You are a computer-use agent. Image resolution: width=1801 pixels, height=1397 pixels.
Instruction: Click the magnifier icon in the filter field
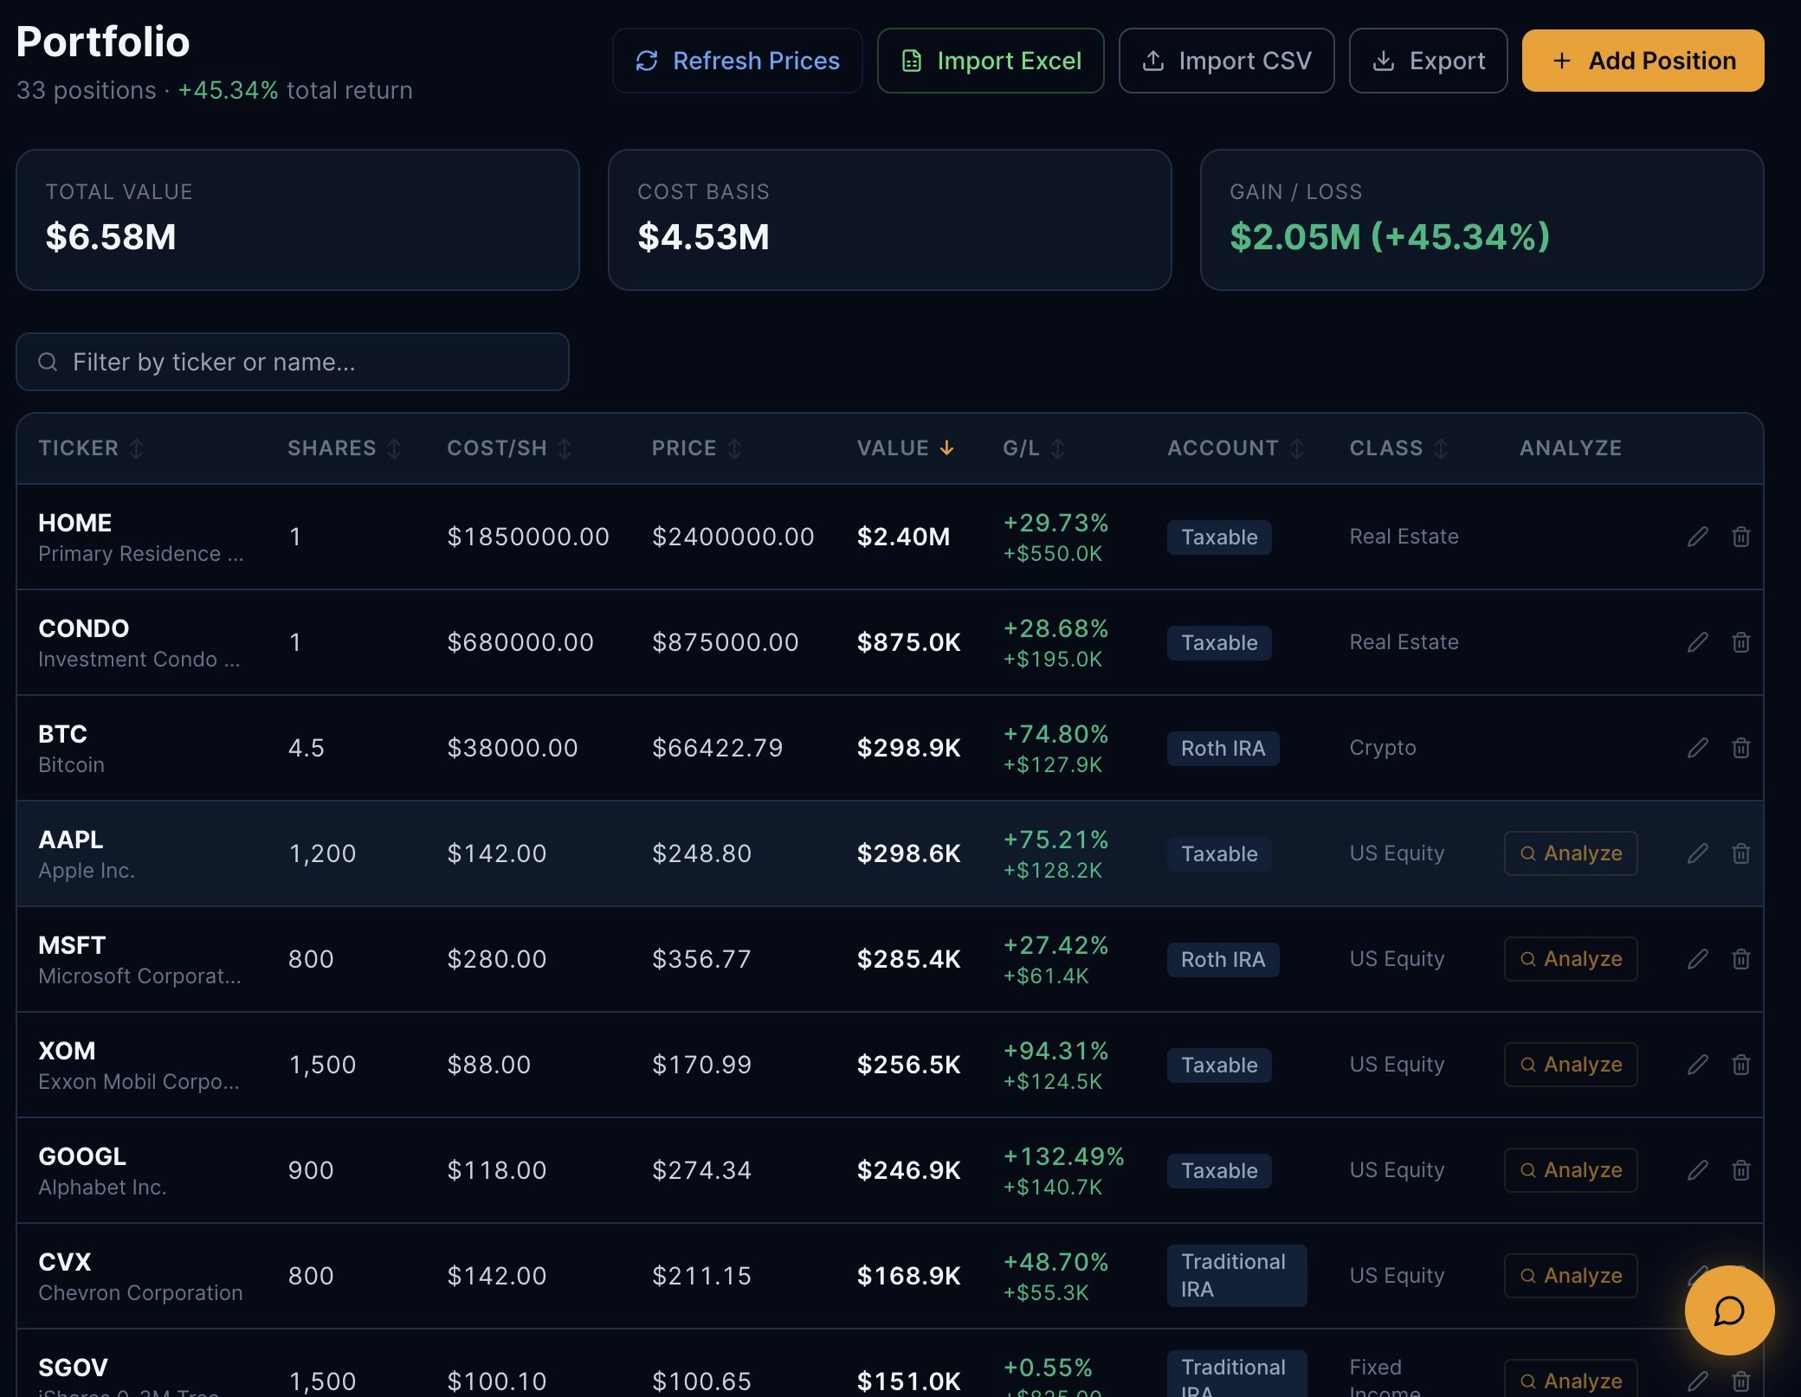click(x=48, y=362)
